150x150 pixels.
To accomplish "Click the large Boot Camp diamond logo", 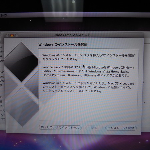I will (22, 84).
